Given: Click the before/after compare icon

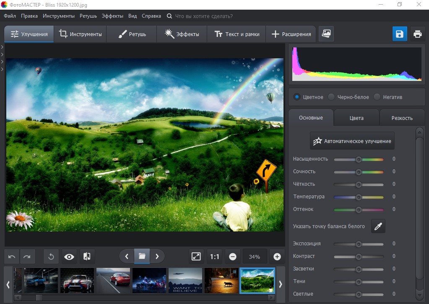Looking at the screenshot, I should pos(87,257).
